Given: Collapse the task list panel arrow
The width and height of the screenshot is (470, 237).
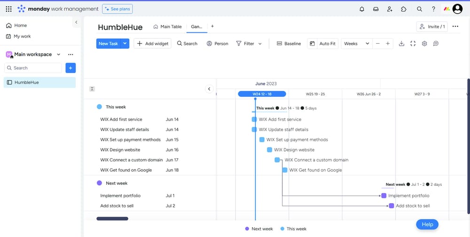Looking at the screenshot, I should 209,89.
